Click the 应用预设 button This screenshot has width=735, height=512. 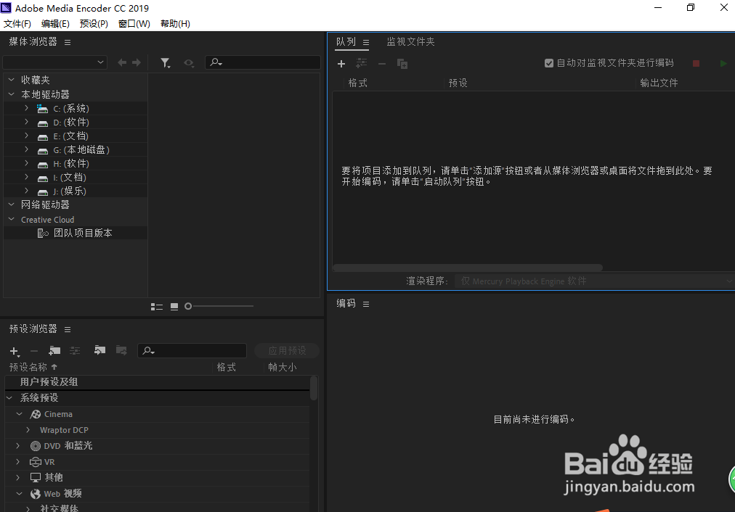(x=286, y=350)
